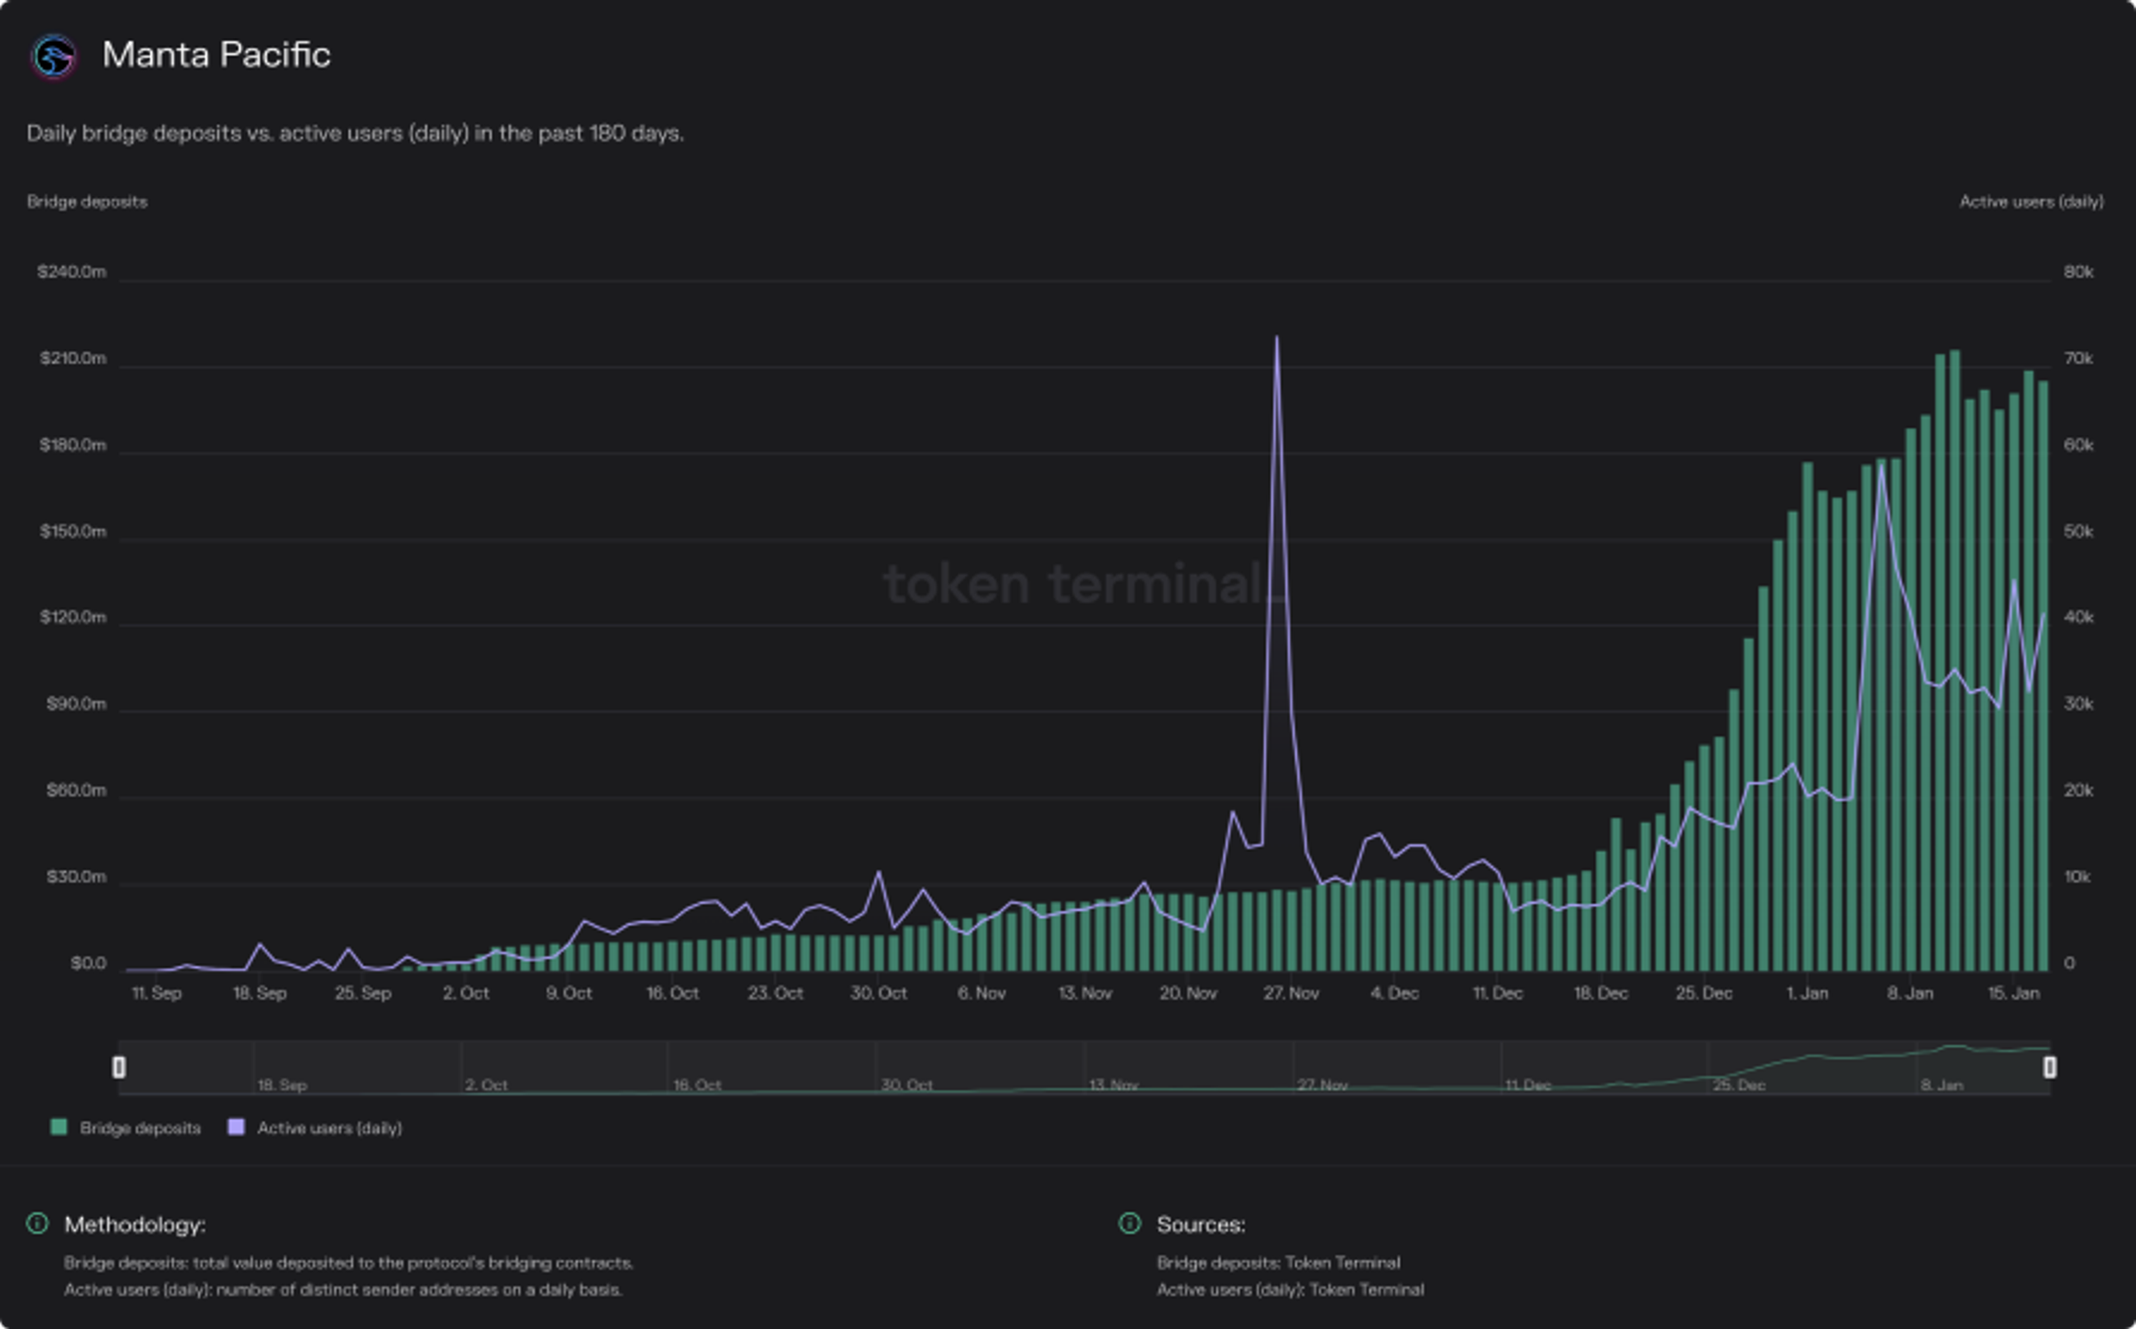Click the Methodology heading
The height and width of the screenshot is (1329, 2136).
[x=135, y=1225]
